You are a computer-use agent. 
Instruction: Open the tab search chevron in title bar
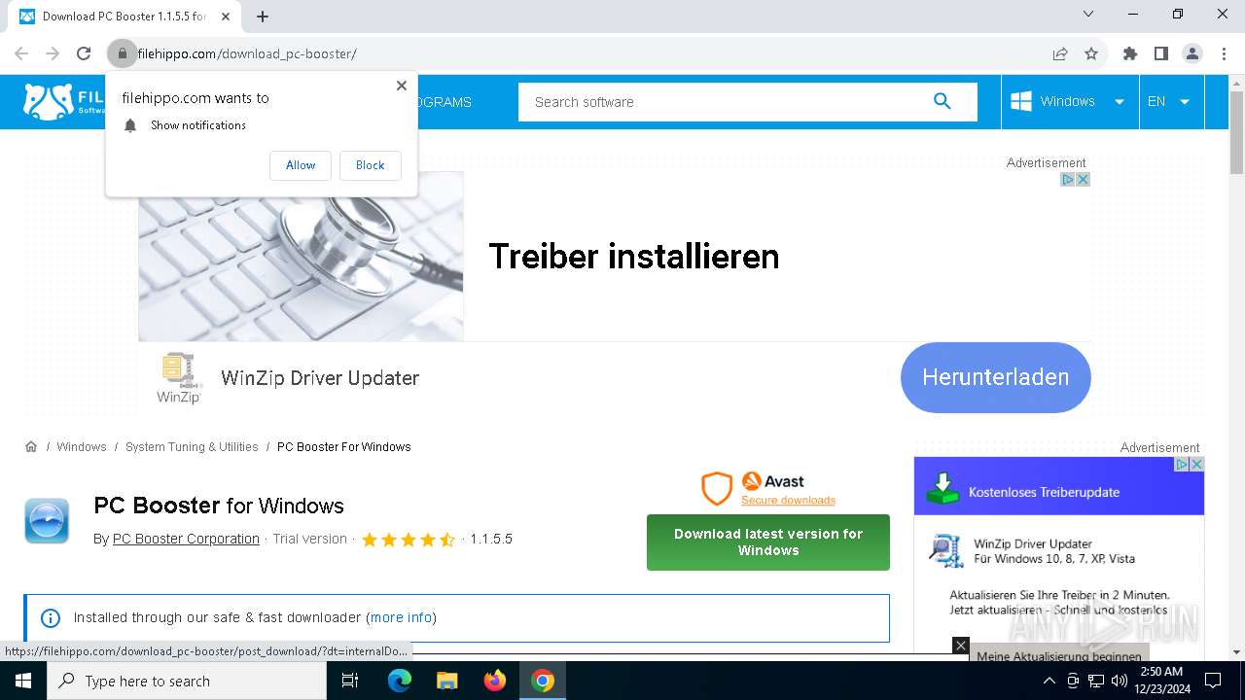1088,15
